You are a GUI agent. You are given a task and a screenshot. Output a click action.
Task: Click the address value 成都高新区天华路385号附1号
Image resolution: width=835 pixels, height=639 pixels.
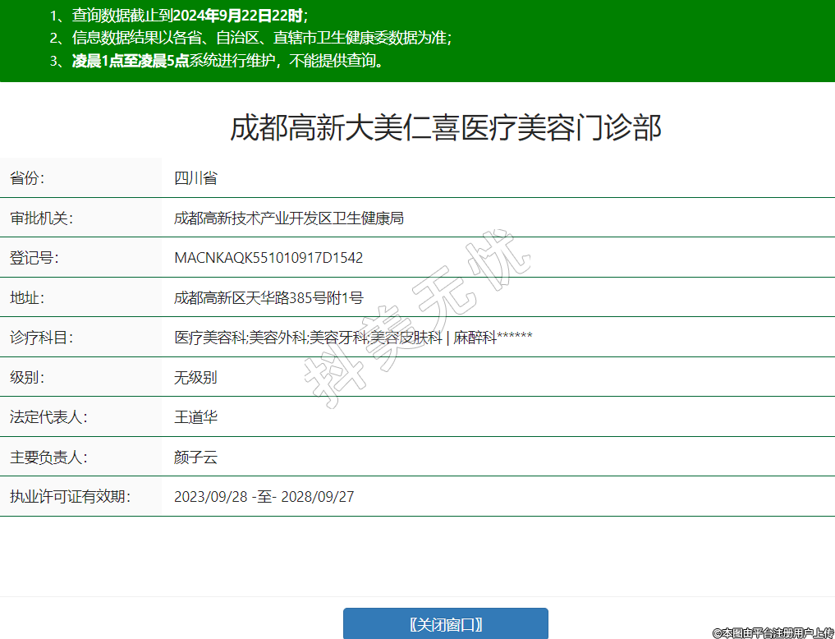point(268,298)
